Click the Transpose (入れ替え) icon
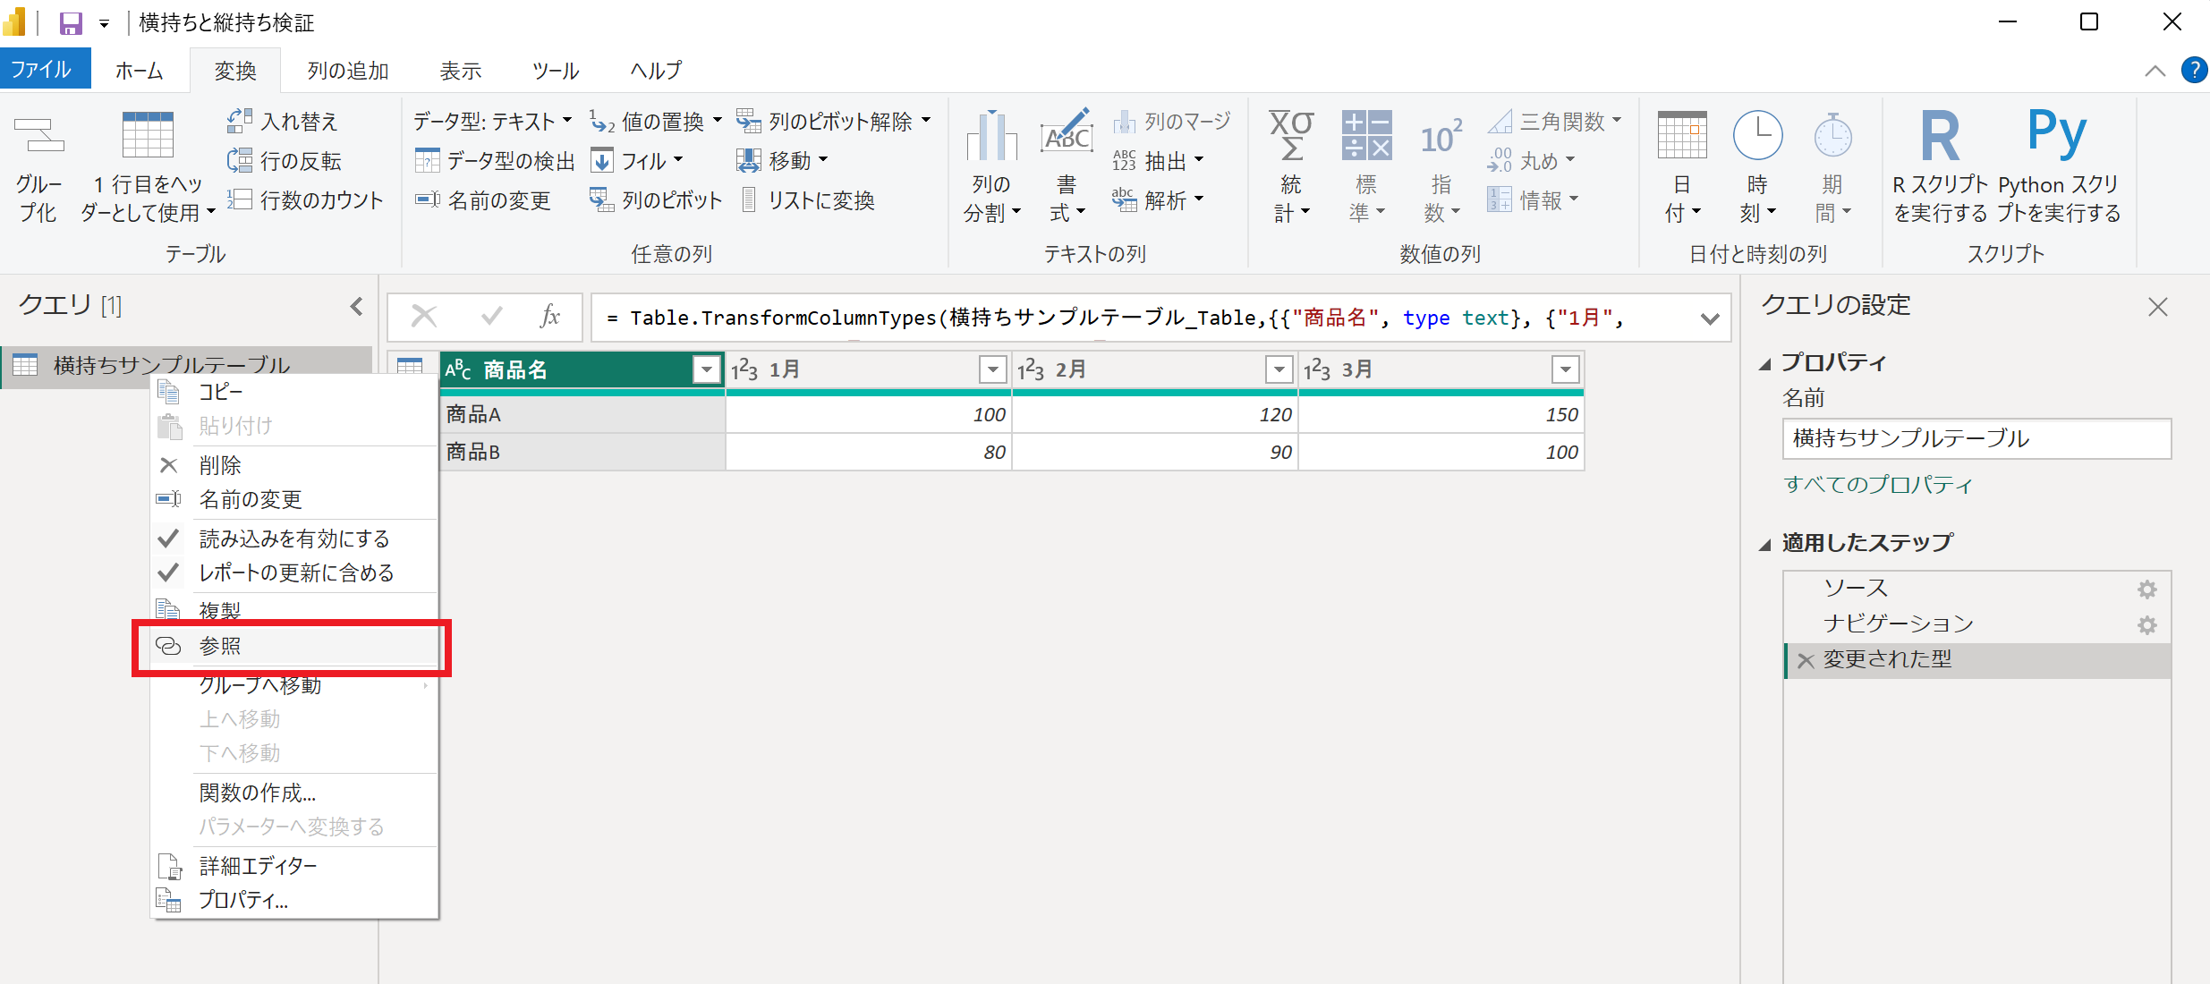 pyautogui.click(x=240, y=121)
